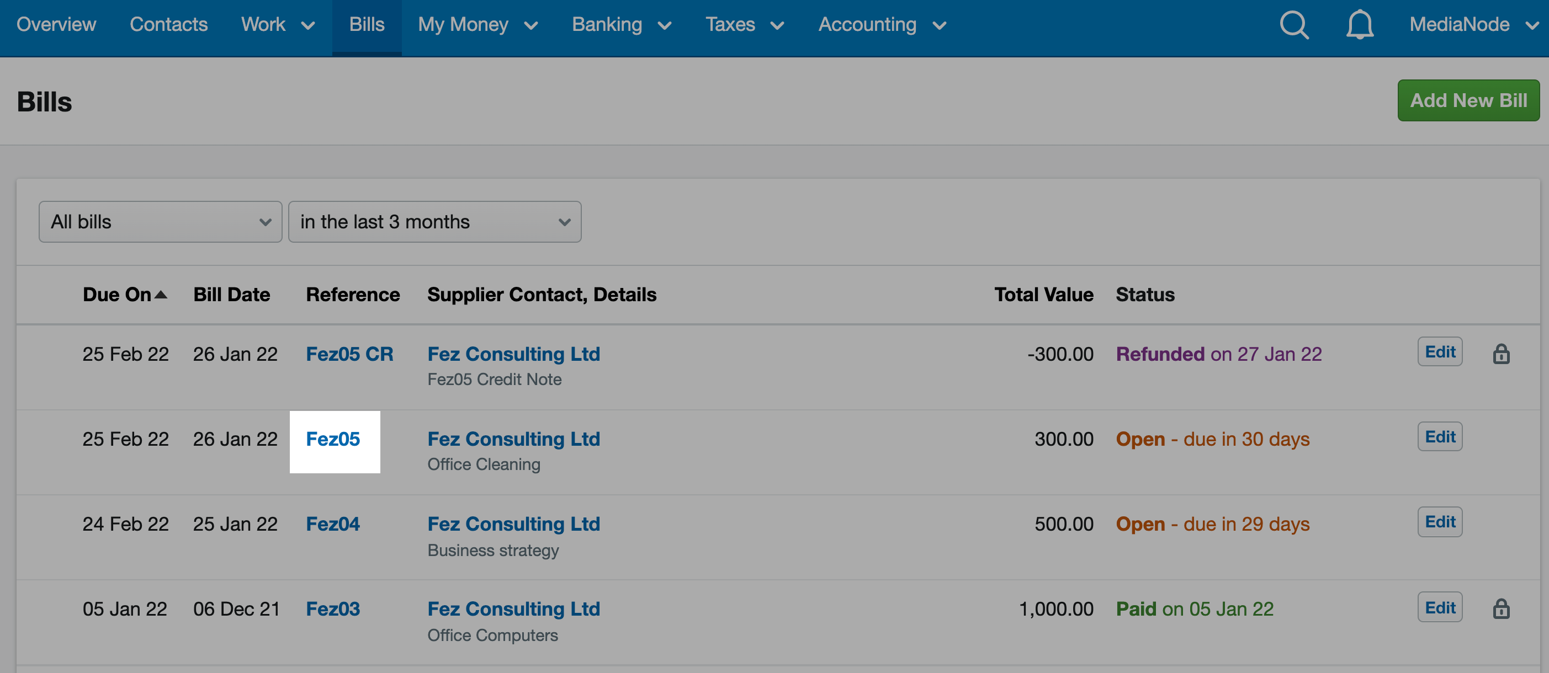Edit the Fez03 bill

pyautogui.click(x=1440, y=607)
